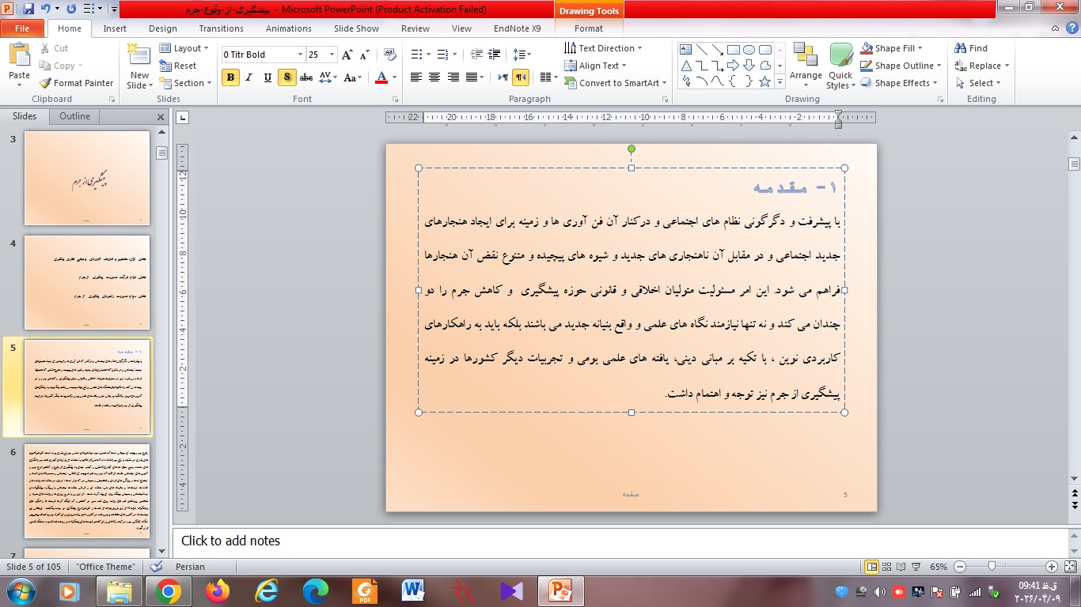Screen dimensions: 1081x607
Task: Toggle Text Shadow
Action: tap(287, 77)
